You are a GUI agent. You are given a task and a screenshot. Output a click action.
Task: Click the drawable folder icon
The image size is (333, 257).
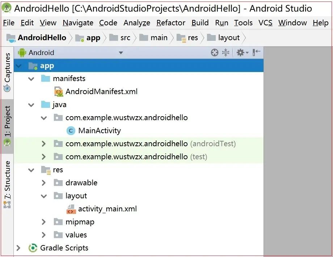[x=58, y=183]
